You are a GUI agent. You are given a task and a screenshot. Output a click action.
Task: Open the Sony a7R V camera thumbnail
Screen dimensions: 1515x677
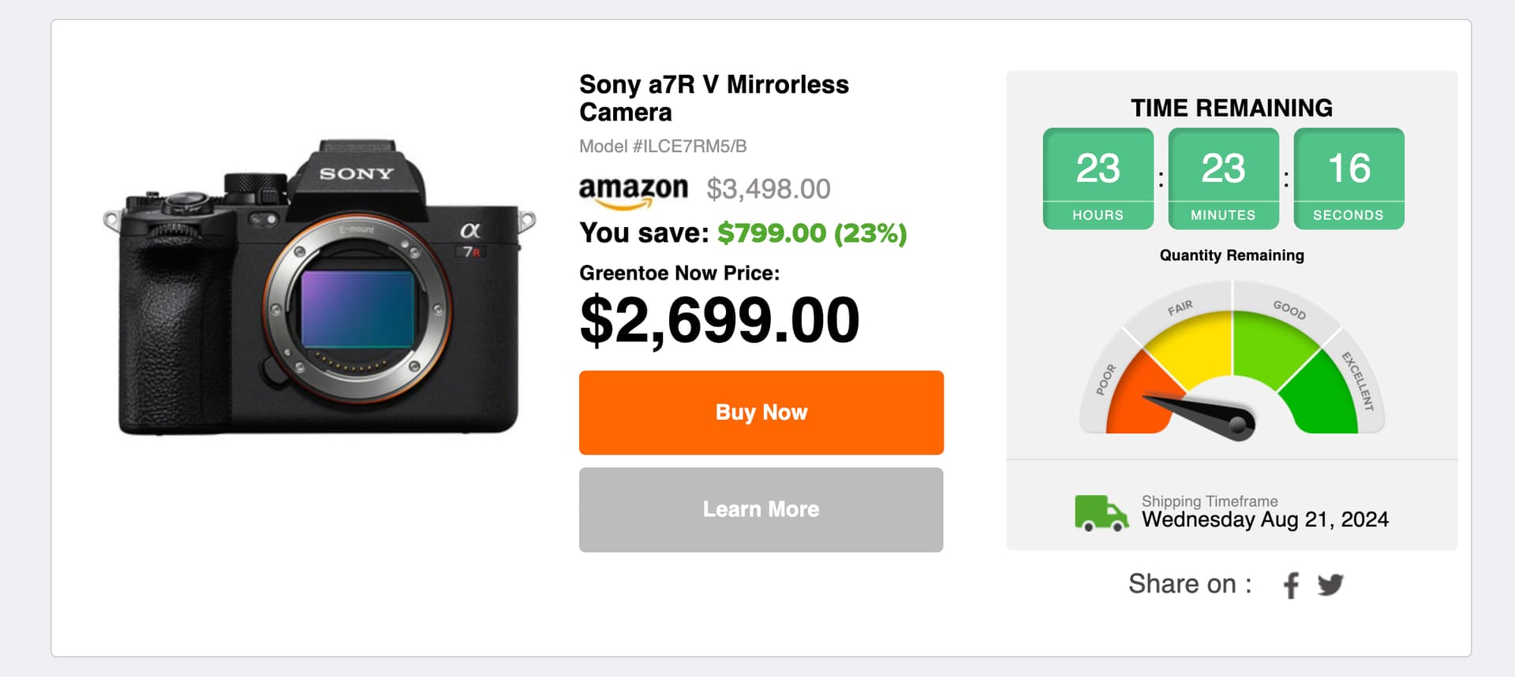[320, 288]
